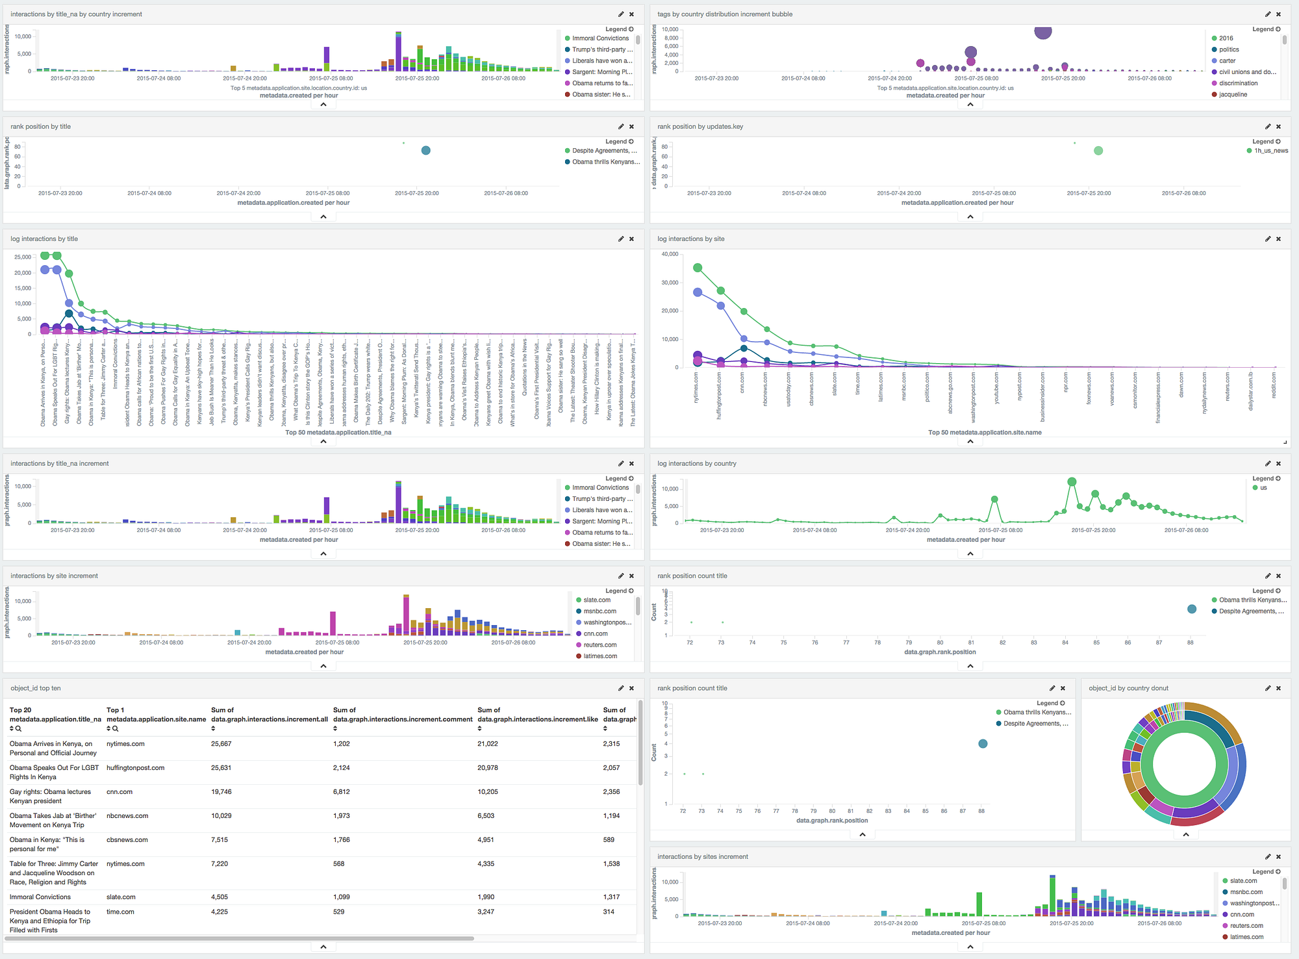Toggle legend in rank position count chart beside donut
1299x959 pixels.
pos(1050,704)
